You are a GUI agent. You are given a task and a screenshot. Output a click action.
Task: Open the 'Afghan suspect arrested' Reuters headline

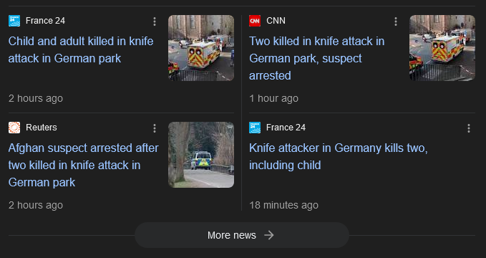(x=83, y=165)
